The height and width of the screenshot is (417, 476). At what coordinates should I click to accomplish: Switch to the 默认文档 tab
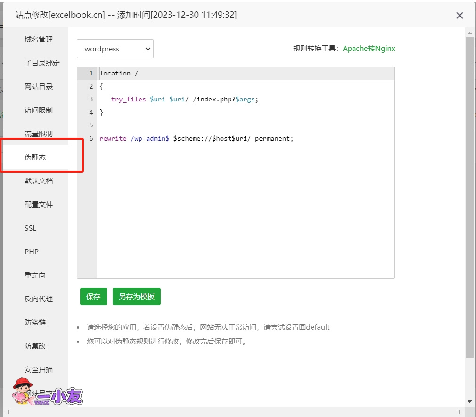click(x=39, y=181)
